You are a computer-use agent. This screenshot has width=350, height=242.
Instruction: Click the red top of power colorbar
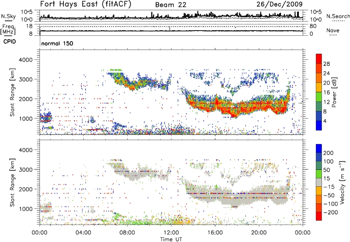pyautogui.click(x=319, y=59)
